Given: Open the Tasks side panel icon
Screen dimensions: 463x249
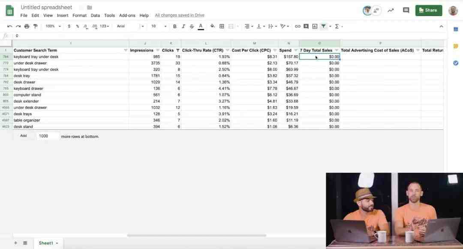Looking at the screenshot, I should tap(456, 63).
